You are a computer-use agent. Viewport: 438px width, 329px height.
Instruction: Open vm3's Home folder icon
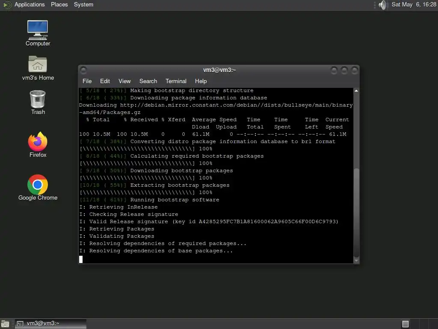[38, 68]
